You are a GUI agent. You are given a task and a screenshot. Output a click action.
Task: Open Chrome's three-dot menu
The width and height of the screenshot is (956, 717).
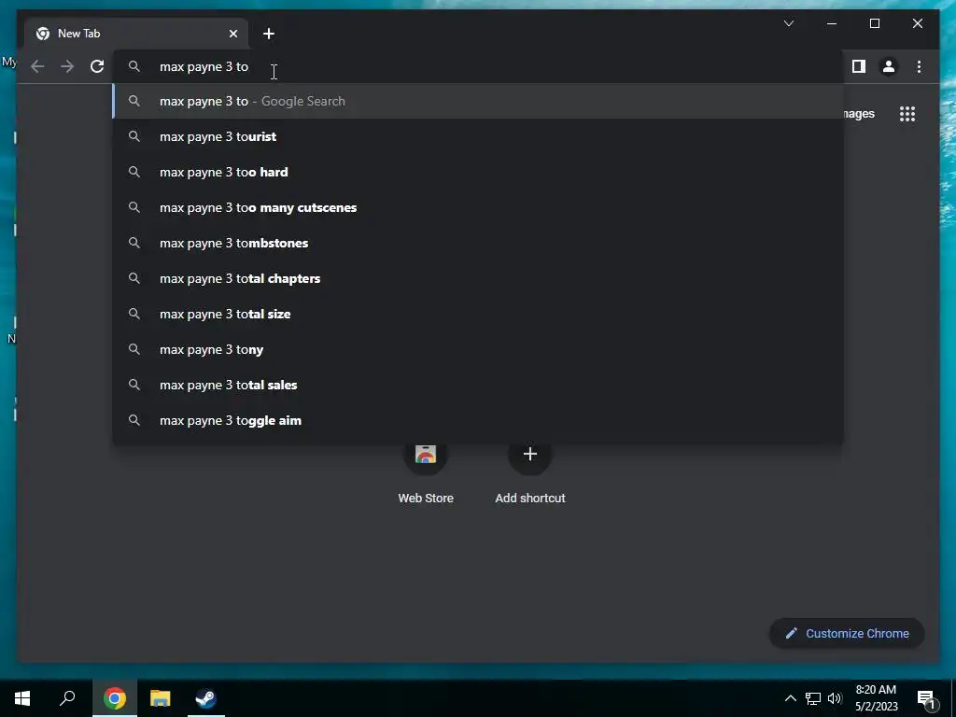point(919,66)
